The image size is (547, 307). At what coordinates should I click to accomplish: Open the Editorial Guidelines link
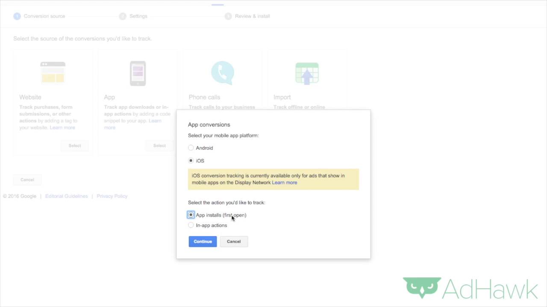pyautogui.click(x=66, y=196)
